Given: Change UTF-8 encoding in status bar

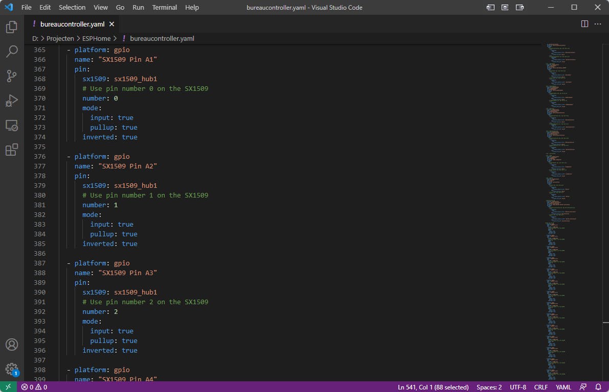Looking at the screenshot, I should (x=517, y=387).
